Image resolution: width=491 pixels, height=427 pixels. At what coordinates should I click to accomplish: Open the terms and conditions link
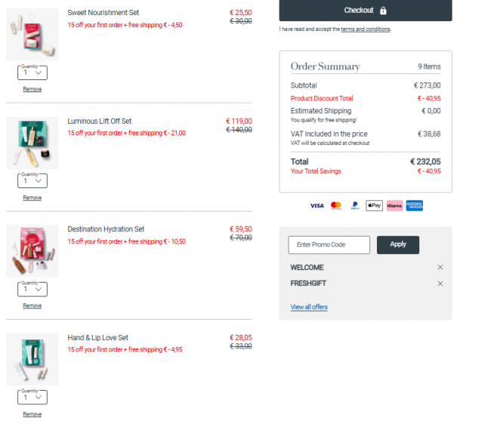coord(366,29)
